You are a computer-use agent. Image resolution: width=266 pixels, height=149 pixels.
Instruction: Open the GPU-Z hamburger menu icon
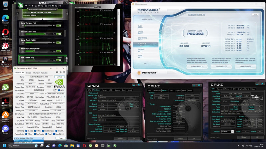[x=64, y=72]
